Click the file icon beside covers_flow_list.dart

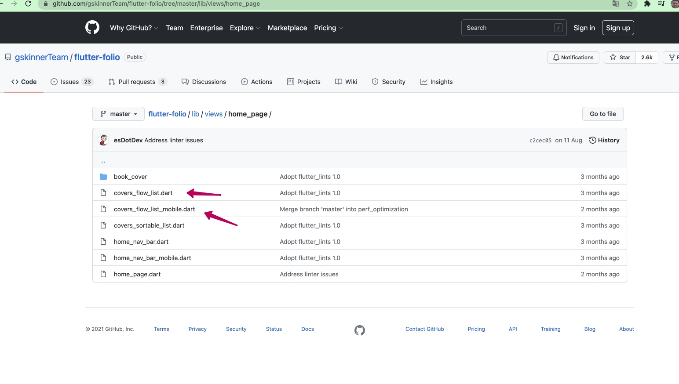point(103,193)
